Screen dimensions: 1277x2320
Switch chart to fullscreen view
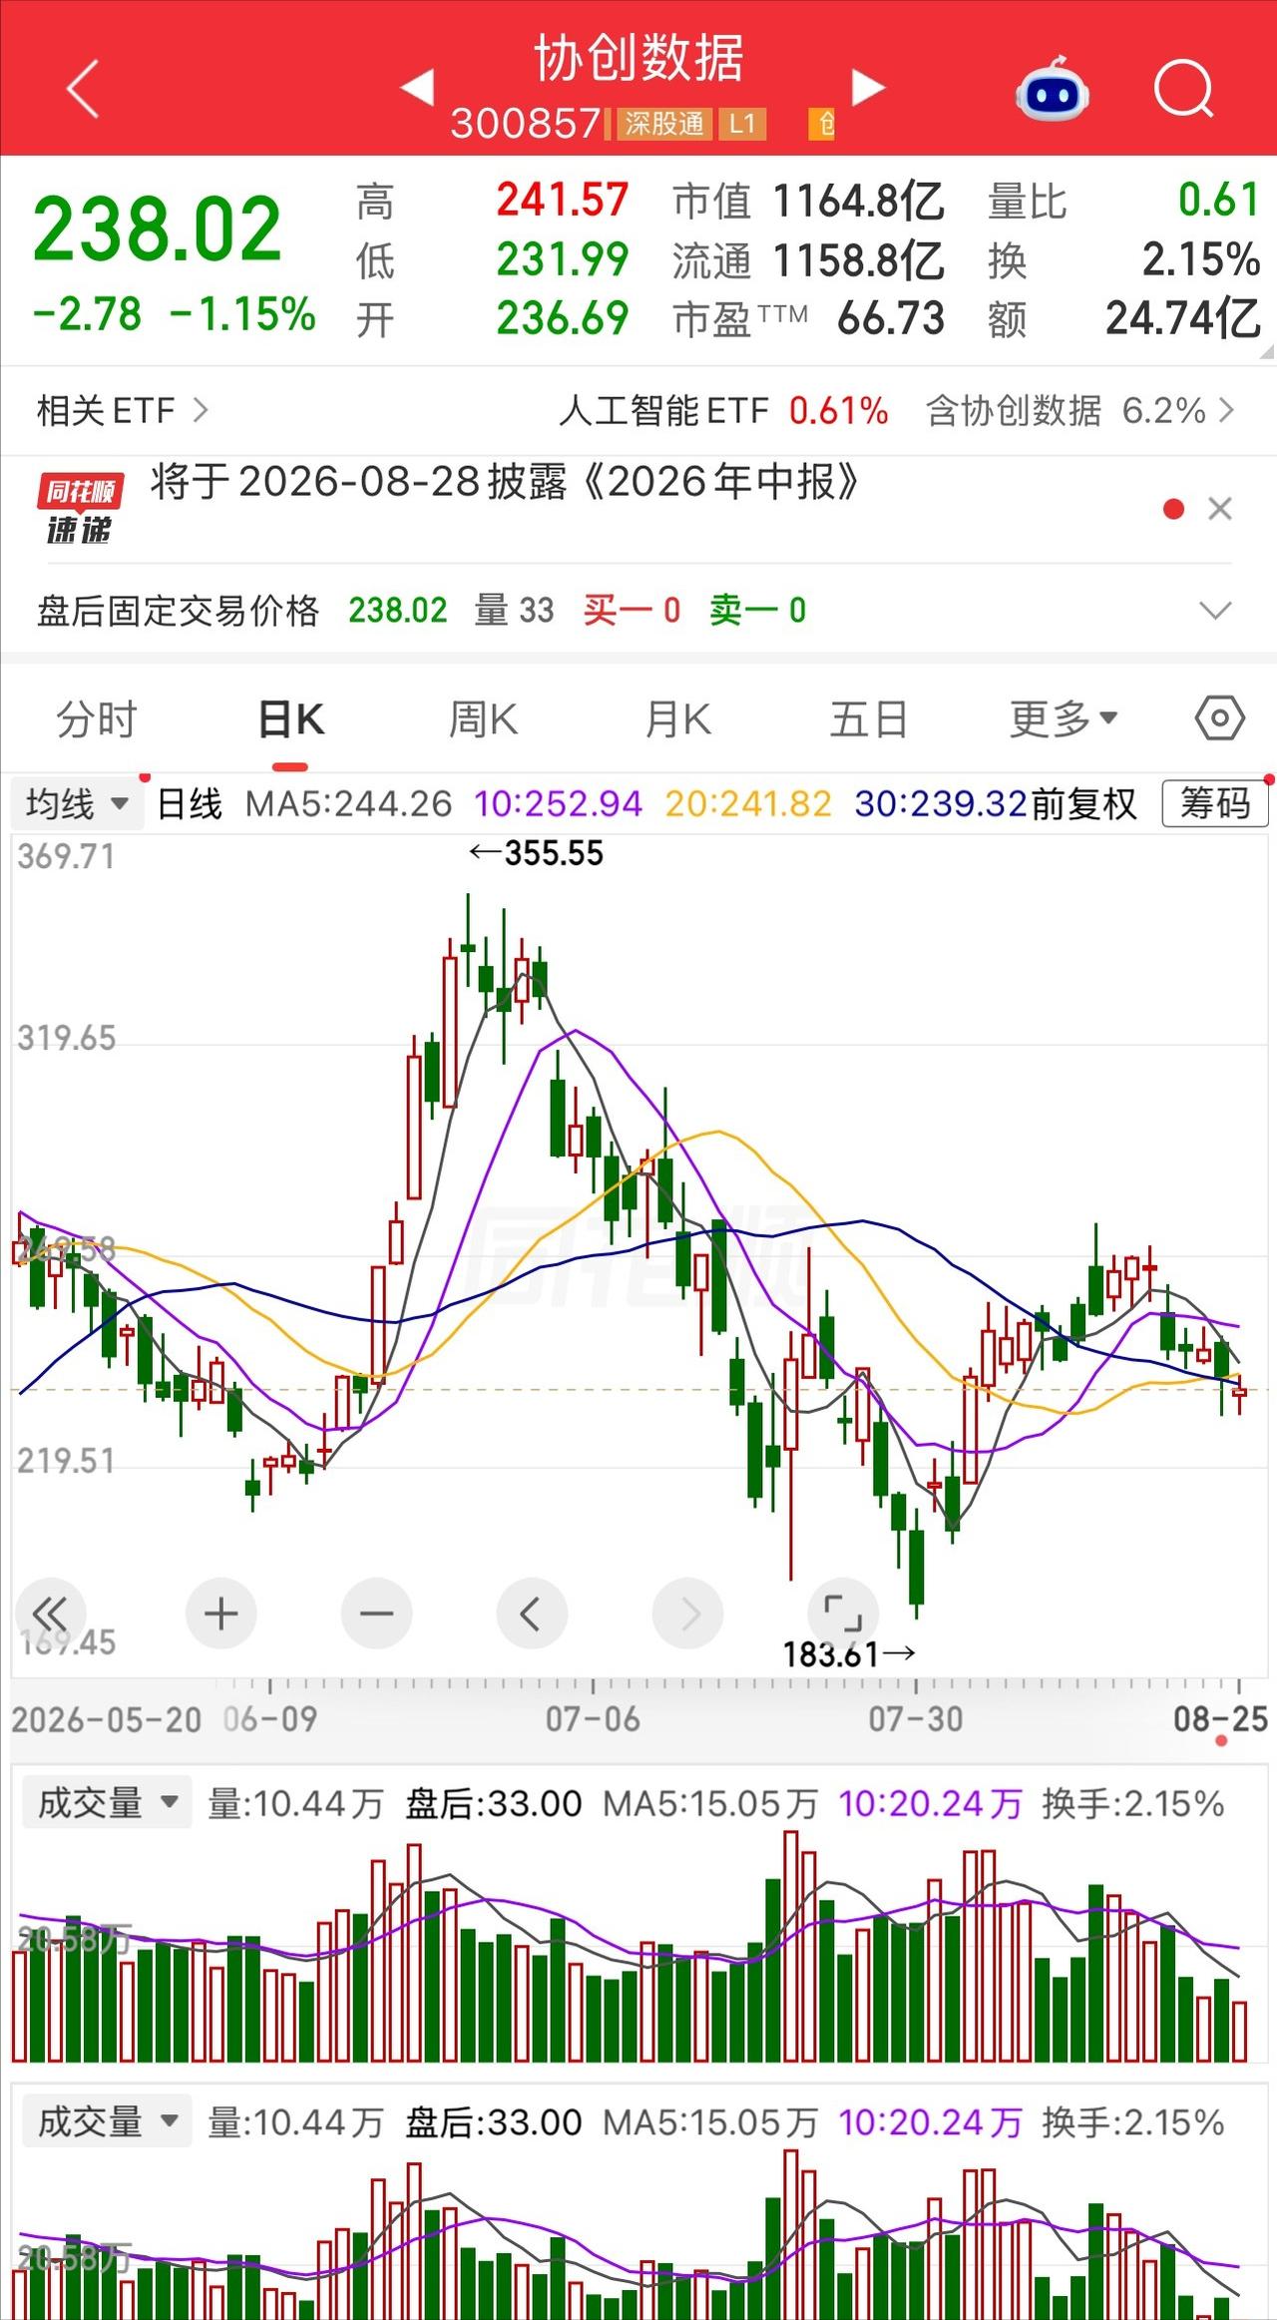pos(843,1614)
